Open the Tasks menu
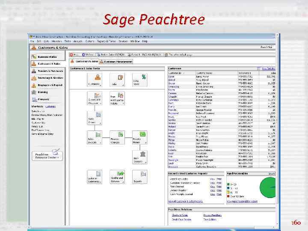308x231 pixels. click(68, 41)
